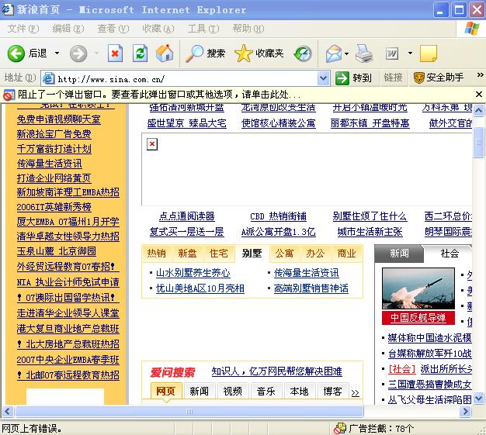The width and height of the screenshot is (486, 435).
Task: Switch to the 住宅 tab
Action: (x=218, y=254)
